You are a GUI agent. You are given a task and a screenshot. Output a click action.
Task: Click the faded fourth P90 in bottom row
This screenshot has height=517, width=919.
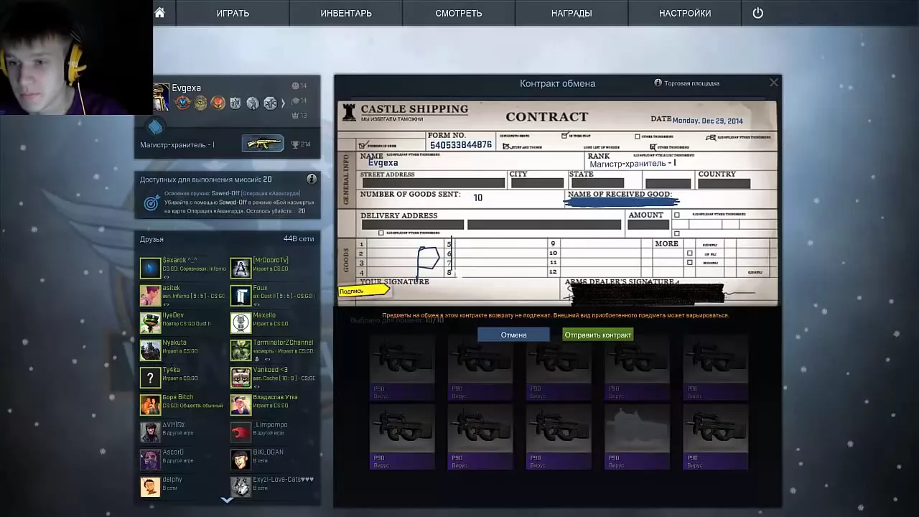(x=637, y=437)
